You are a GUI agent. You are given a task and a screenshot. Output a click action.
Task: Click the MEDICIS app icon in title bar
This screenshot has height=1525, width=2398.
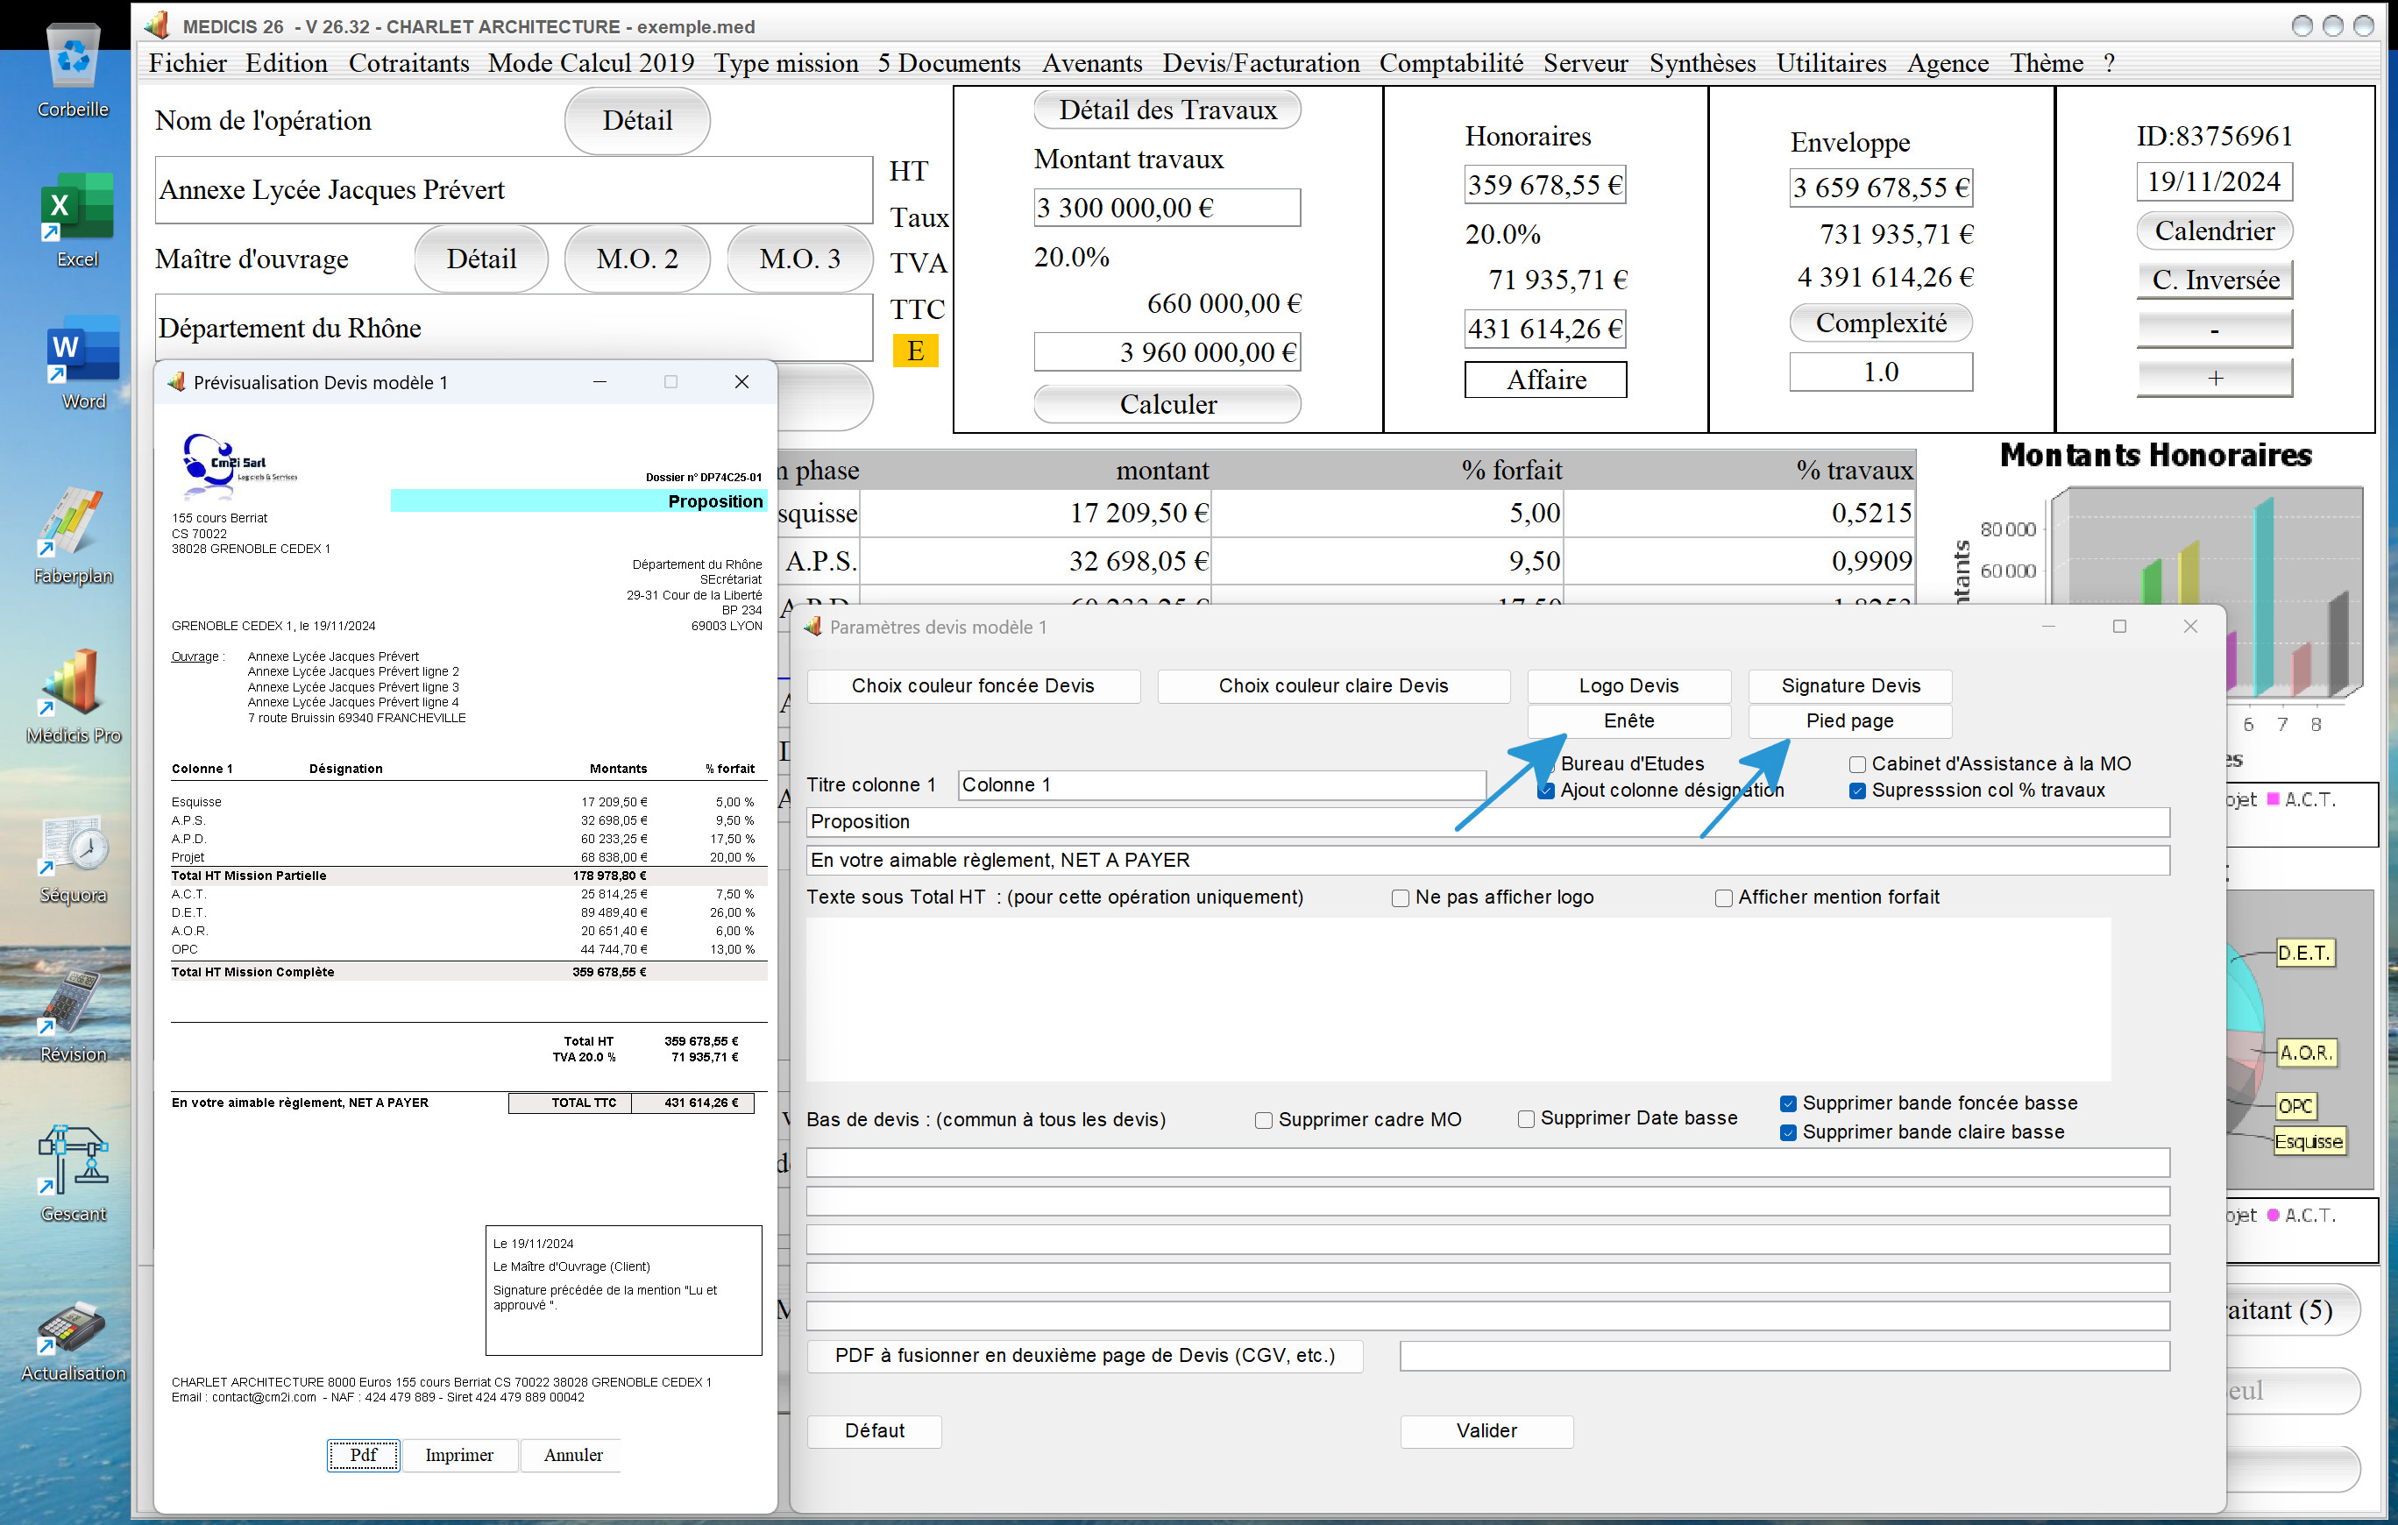(x=156, y=25)
